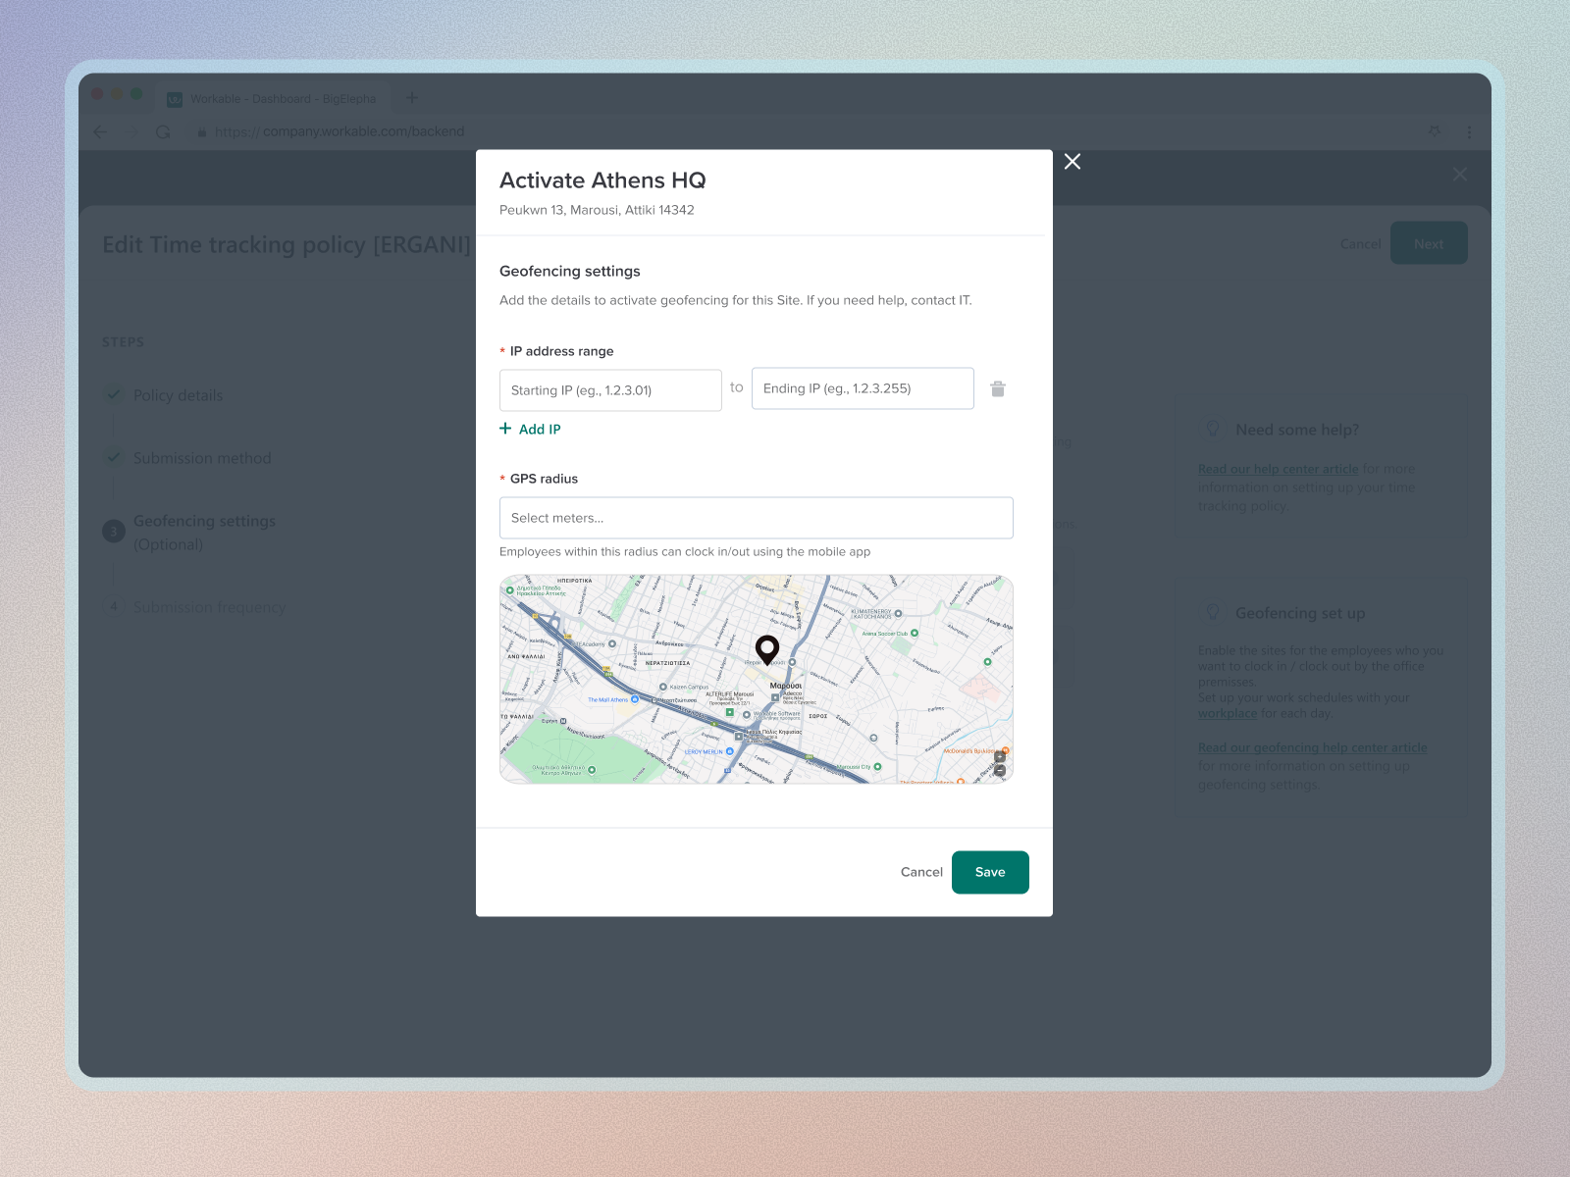Open the browser three-dot menu
Screen dimensions: 1570x1177
click(x=1469, y=131)
